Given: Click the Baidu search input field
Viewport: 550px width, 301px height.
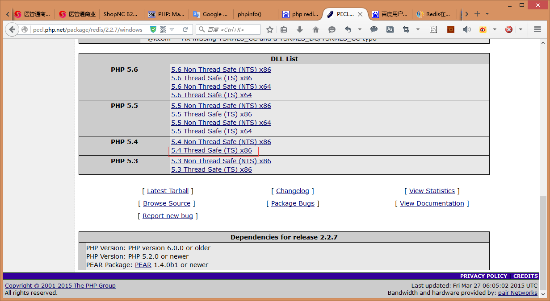Looking at the screenshot, I should pyautogui.click(x=231, y=29).
